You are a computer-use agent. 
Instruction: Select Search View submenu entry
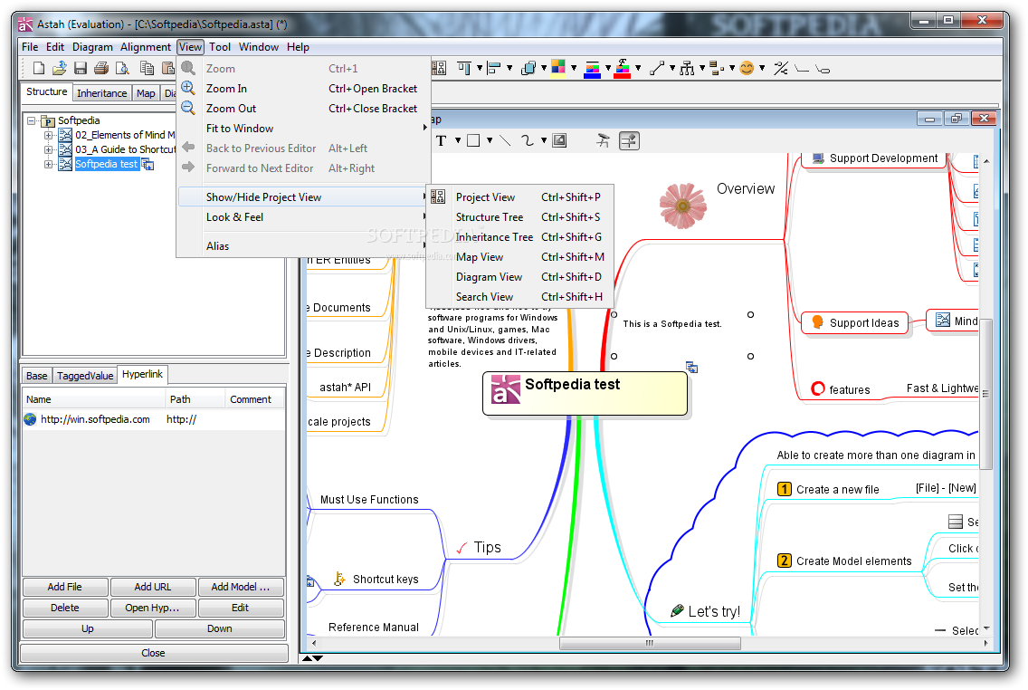520,297
